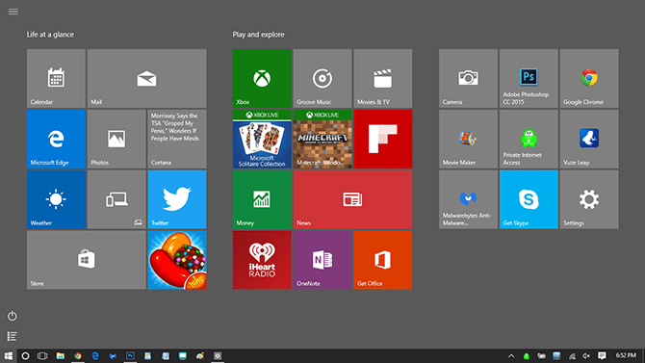
Task: Open Edge from the taskbar
Action: [x=95, y=356]
